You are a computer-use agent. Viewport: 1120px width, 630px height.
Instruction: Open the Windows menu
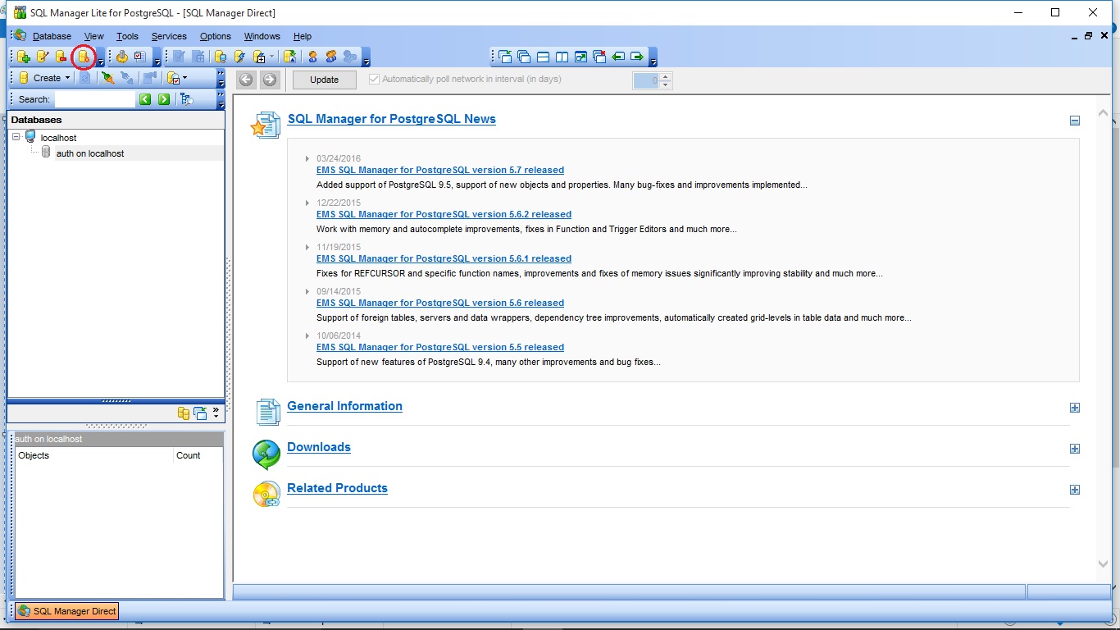coord(262,36)
